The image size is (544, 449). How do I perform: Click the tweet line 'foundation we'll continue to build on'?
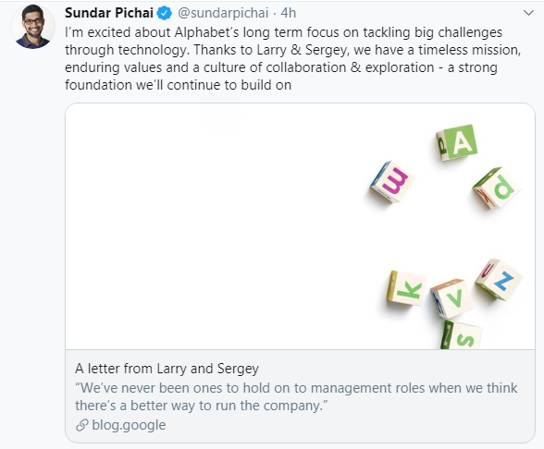tap(178, 85)
